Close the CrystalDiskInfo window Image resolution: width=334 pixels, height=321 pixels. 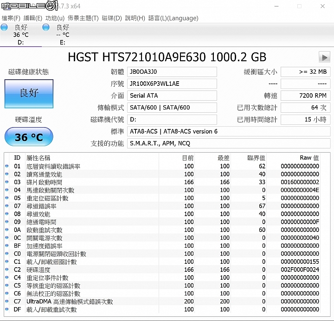click(322, 6)
